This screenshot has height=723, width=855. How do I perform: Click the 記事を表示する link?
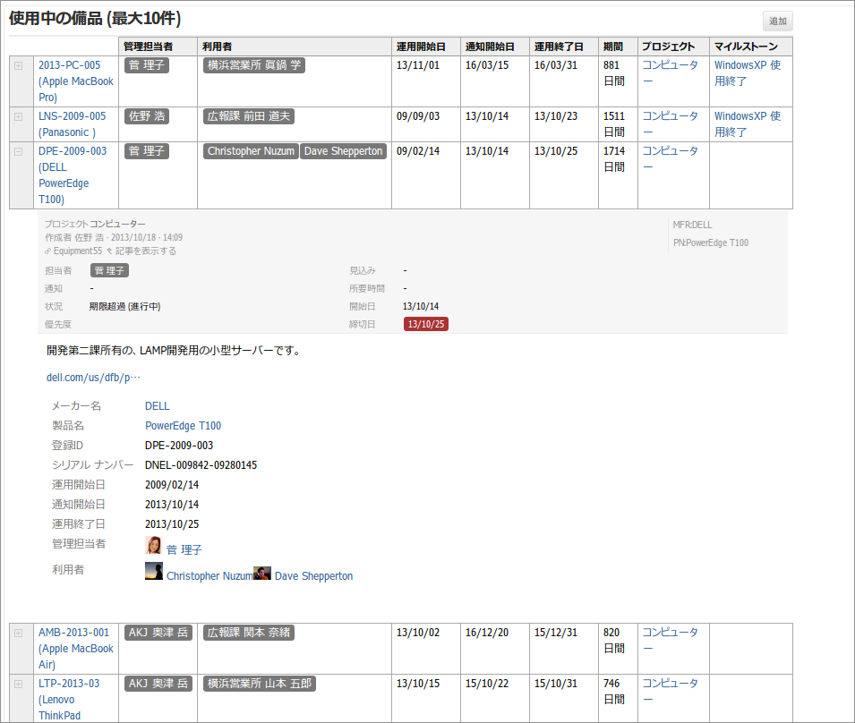(x=146, y=251)
